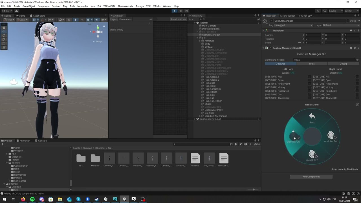The height and width of the screenshot is (203, 361).
Task: Toggle scene audio icon
Action: [82, 20]
